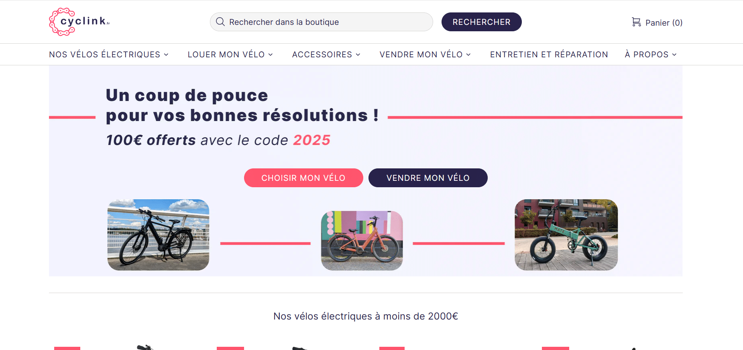Select the NOS VÉLOS ÉLECTRIQUES menu label

coord(104,55)
